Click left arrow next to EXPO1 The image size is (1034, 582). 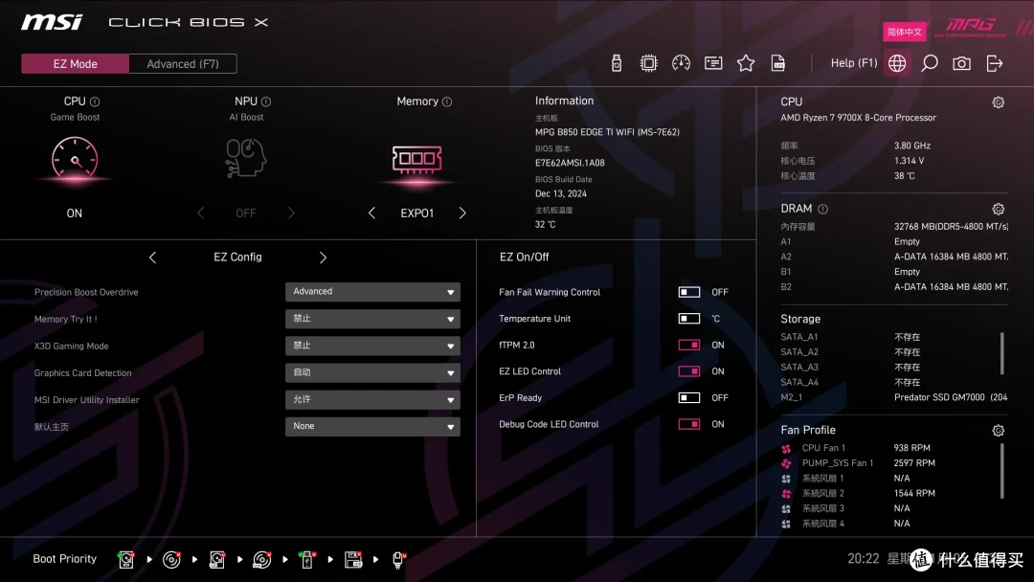click(x=371, y=213)
